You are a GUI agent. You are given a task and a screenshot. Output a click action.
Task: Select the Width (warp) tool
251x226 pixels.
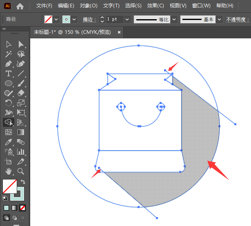pyautogui.click(x=9, y=113)
